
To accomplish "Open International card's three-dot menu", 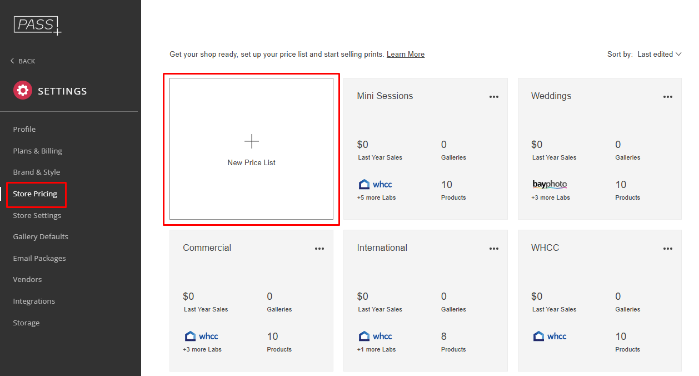I will click(493, 249).
